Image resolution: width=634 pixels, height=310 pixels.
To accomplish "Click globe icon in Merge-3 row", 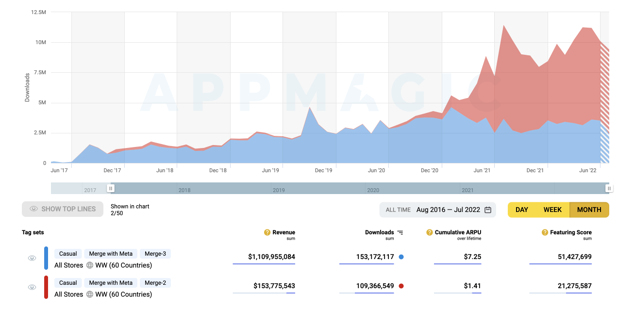I will tap(90, 265).
